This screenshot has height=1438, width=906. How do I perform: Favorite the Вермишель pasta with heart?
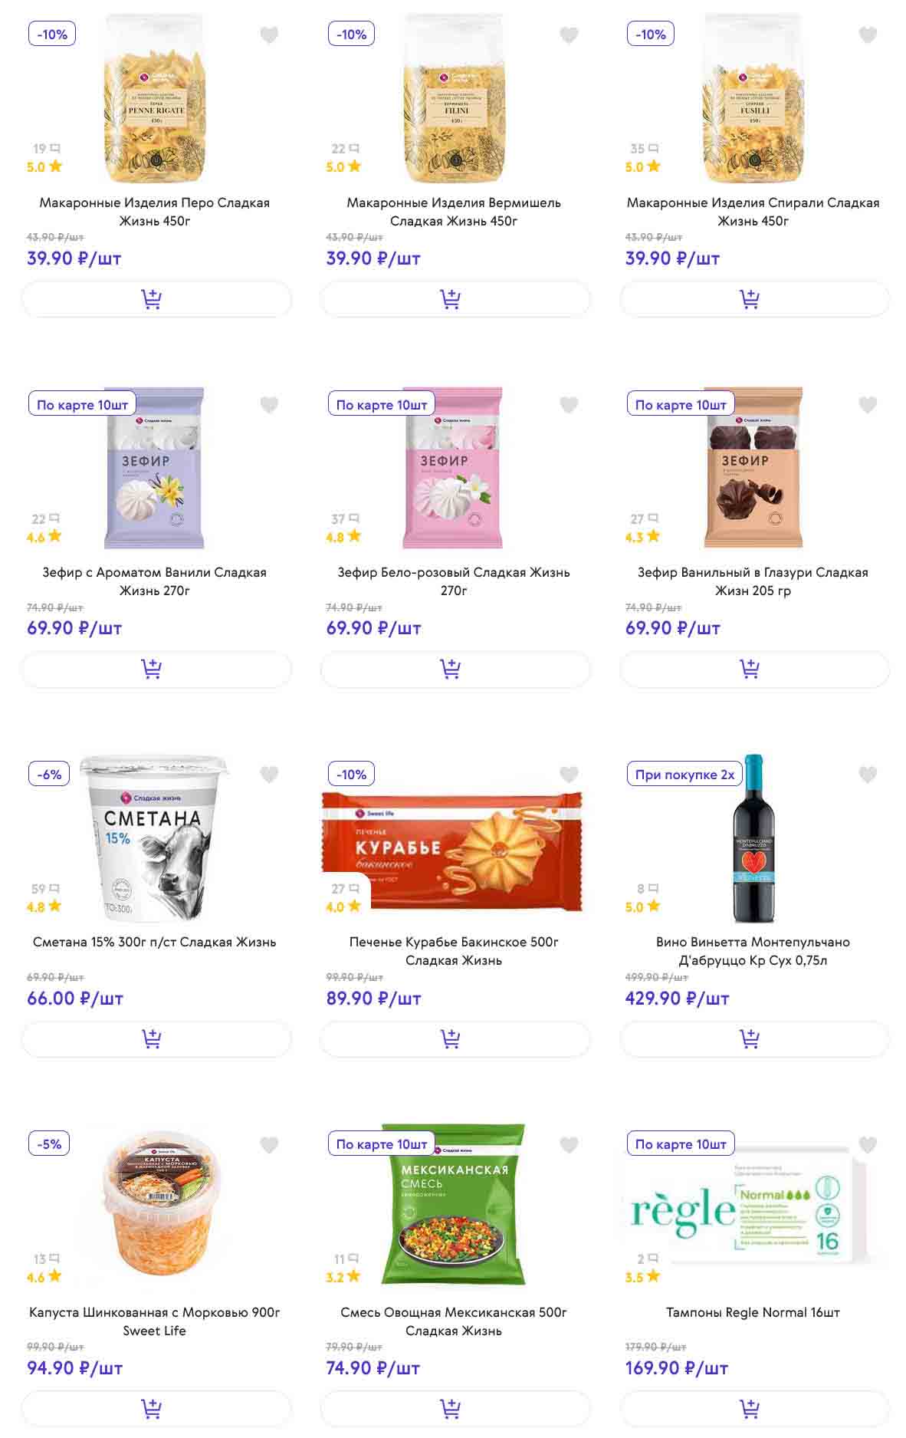point(569,35)
